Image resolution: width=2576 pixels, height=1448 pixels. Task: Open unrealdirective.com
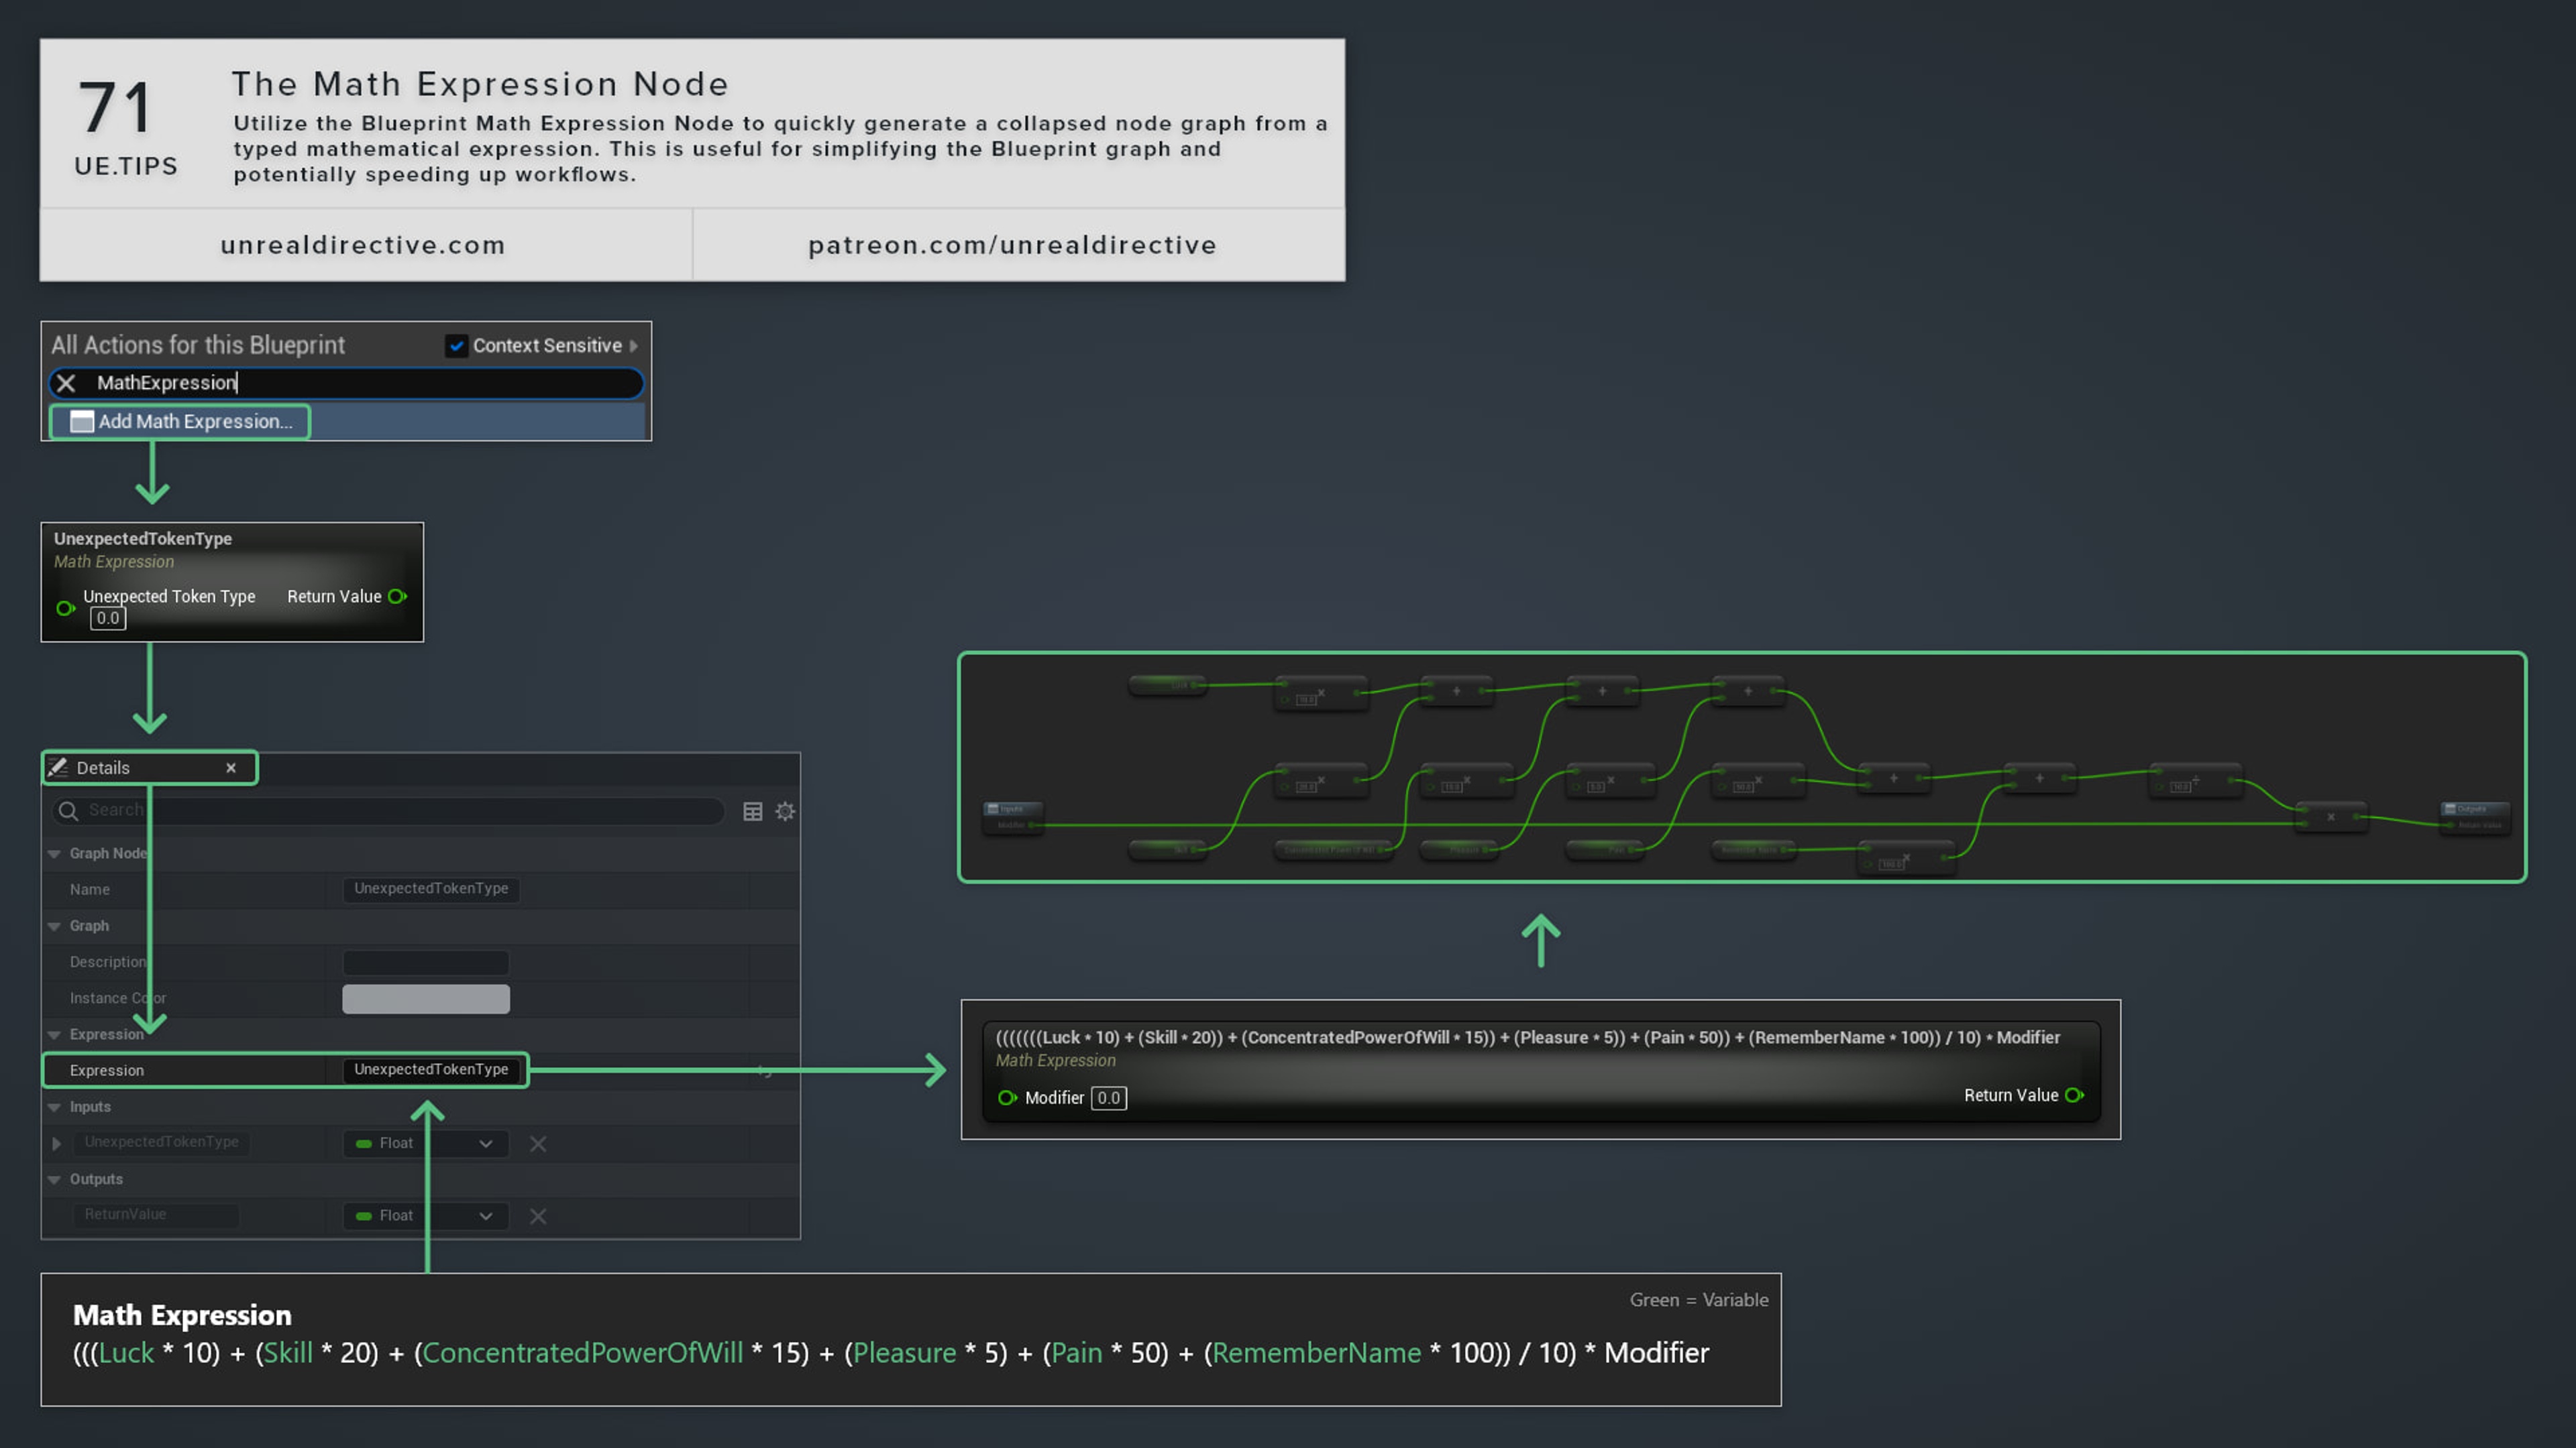click(x=362, y=245)
